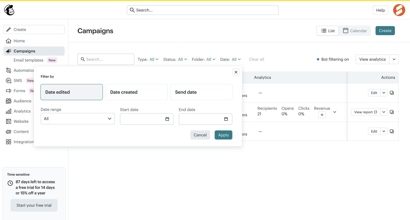Click the Apply button
Screen dimensions: 410x220
[x=223, y=135]
